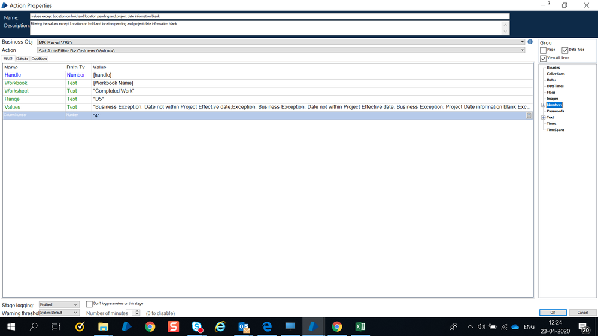Click the Description scrollbar down arrow
The image size is (598, 336).
(505, 32)
